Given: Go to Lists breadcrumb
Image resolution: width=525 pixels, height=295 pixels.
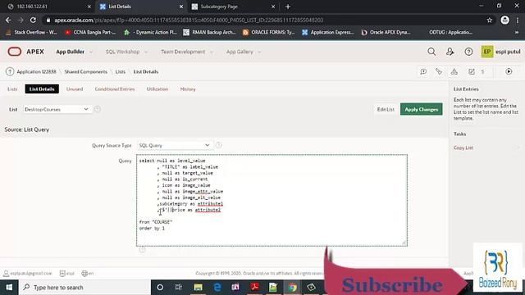Looking at the screenshot, I should click(x=121, y=71).
